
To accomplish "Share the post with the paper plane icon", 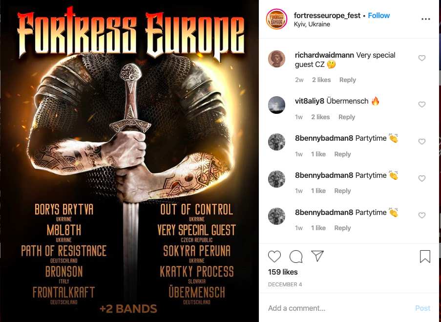I will click(317, 256).
